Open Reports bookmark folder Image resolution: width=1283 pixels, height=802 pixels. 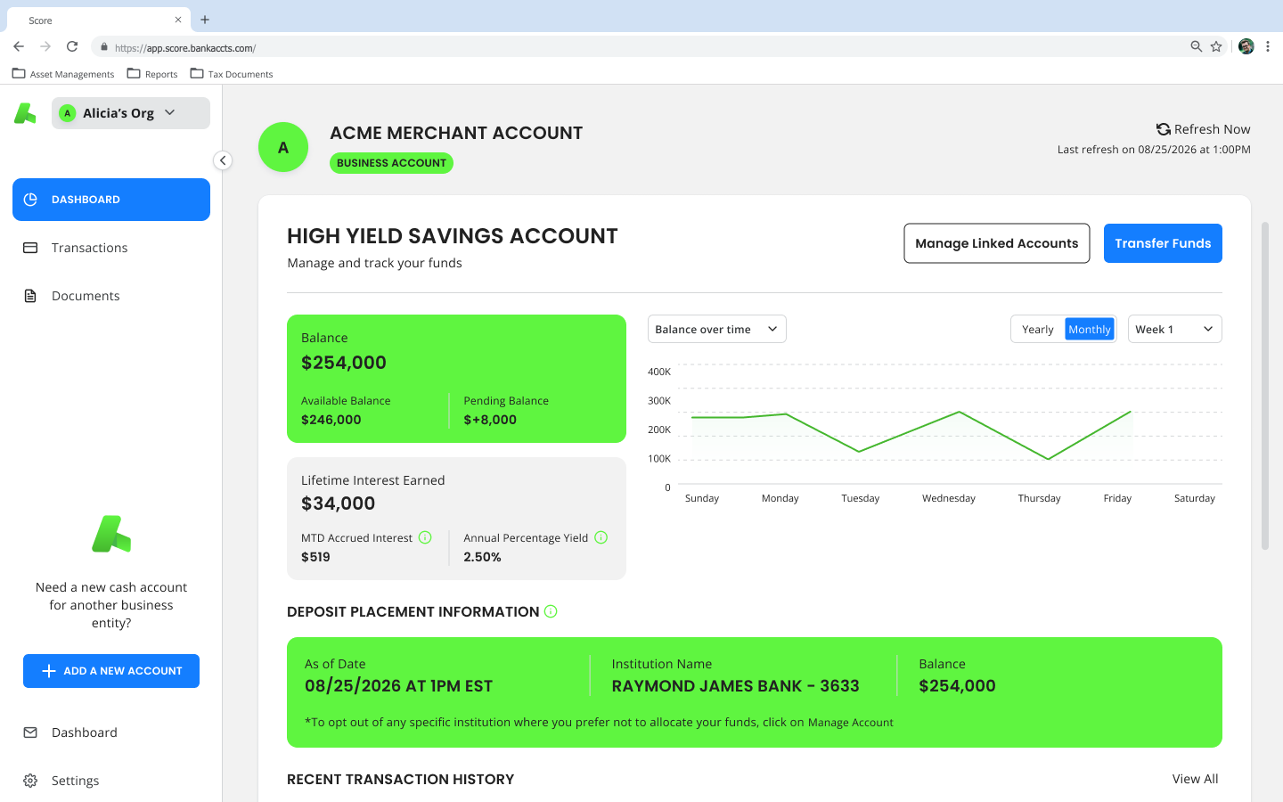click(x=152, y=74)
